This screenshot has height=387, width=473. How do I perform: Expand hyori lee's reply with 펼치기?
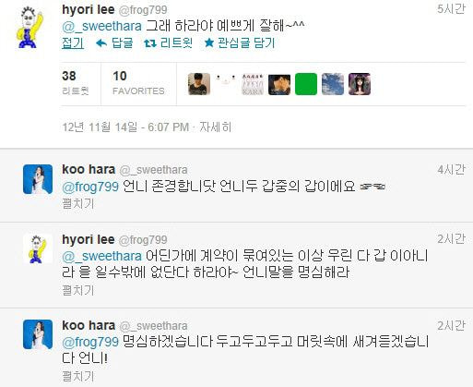(x=78, y=290)
